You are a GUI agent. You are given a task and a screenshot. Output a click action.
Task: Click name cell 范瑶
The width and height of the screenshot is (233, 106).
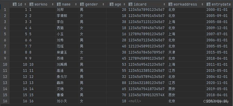(60, 46)
